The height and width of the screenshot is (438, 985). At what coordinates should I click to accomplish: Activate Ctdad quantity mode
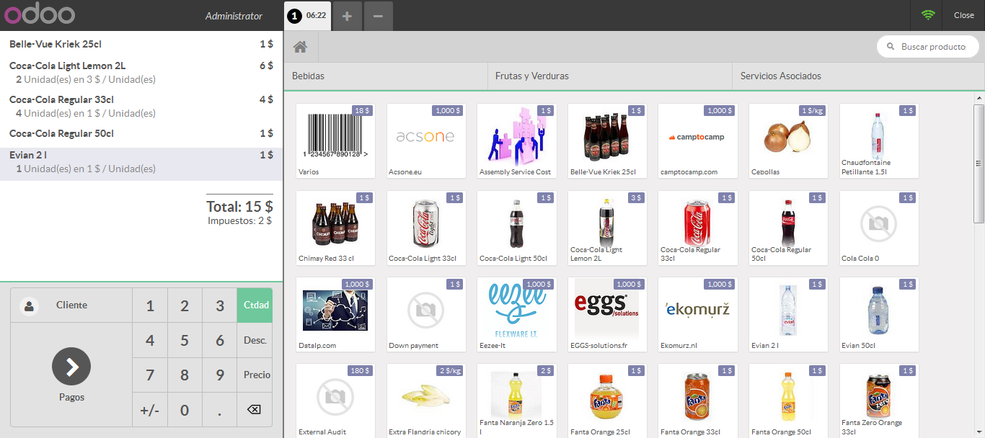pos(255,305)
